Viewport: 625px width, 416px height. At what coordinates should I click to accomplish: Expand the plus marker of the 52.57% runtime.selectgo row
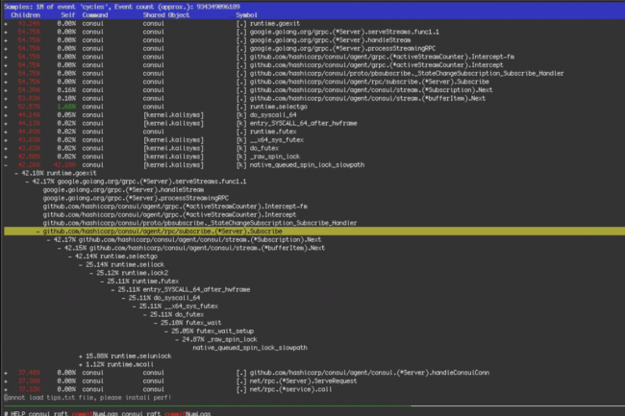pyautogui.click(x=6, y=107)
